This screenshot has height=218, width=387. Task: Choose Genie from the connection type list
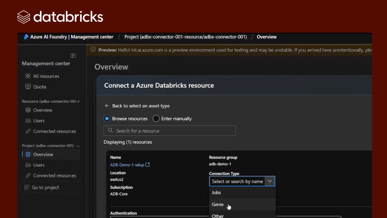click(x=217, y=204)
